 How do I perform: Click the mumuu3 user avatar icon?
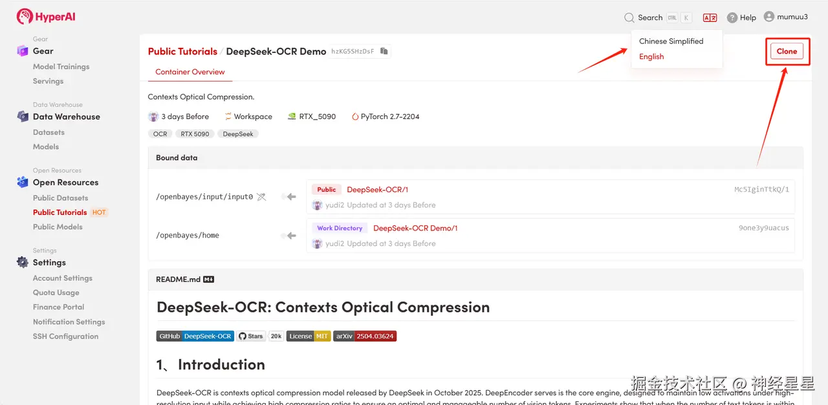[x=769, y=17]
